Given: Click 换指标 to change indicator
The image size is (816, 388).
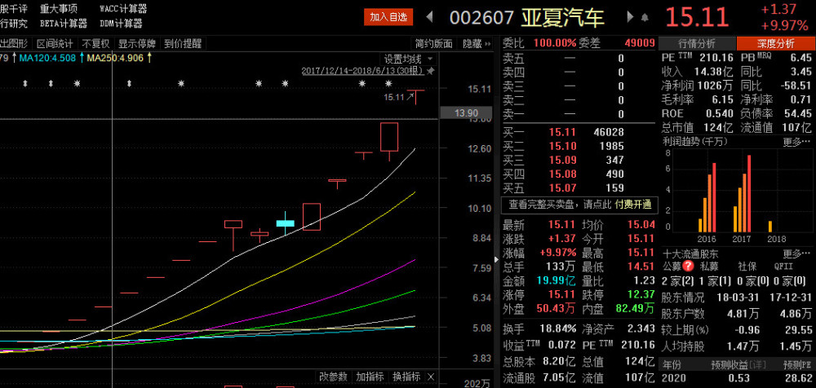Looking at the screenshot, I should click(x=406, y=377).
